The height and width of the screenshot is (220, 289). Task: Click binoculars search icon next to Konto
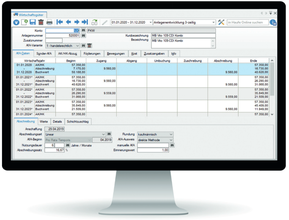(x=83, y=30)
